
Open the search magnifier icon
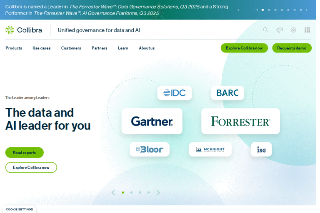coord(265,30)
